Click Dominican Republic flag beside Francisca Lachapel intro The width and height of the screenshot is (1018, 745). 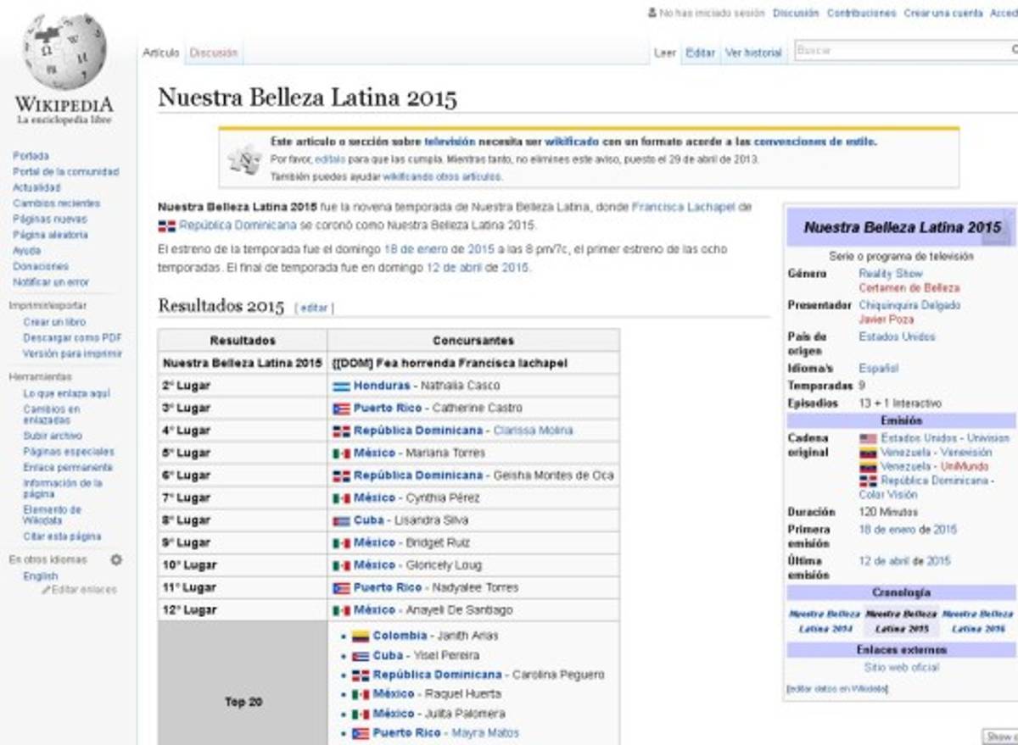166,226
